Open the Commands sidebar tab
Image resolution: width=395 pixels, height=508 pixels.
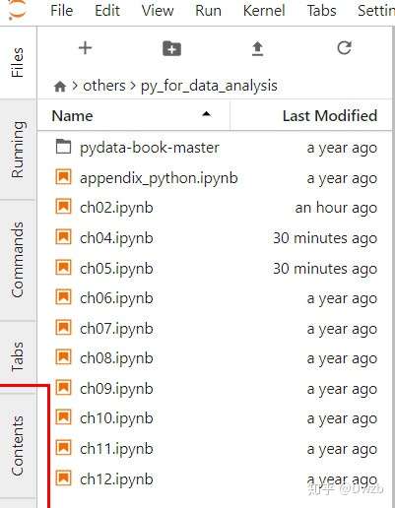[x=18, y=260]
